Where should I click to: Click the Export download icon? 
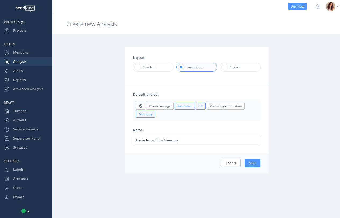pyautogui.click(x=7, y=197)
